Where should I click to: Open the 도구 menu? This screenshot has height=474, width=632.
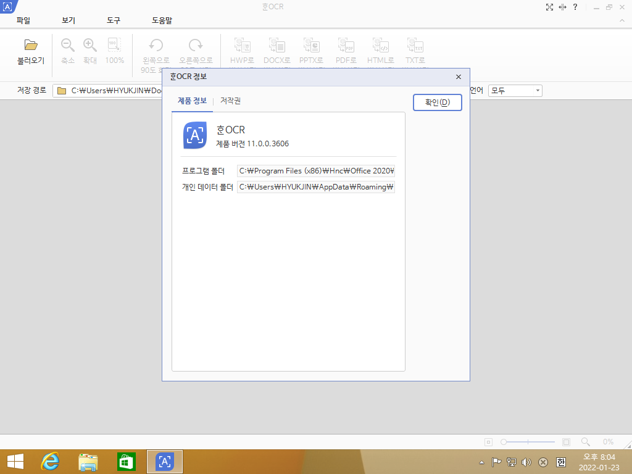114,20
